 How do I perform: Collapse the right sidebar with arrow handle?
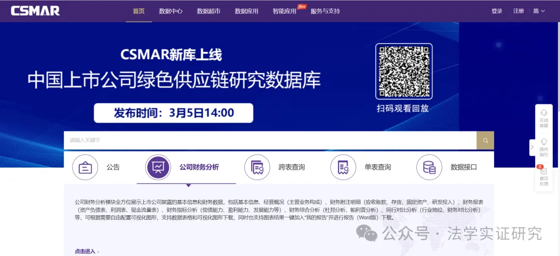coord(532,147)
